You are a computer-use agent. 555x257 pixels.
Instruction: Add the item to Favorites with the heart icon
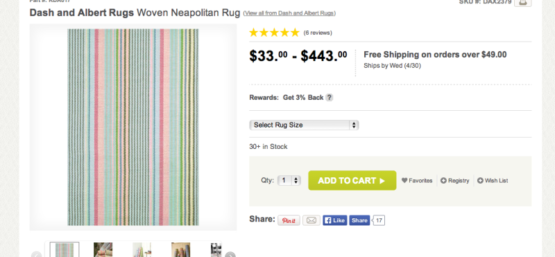click(x=417, y=181)
